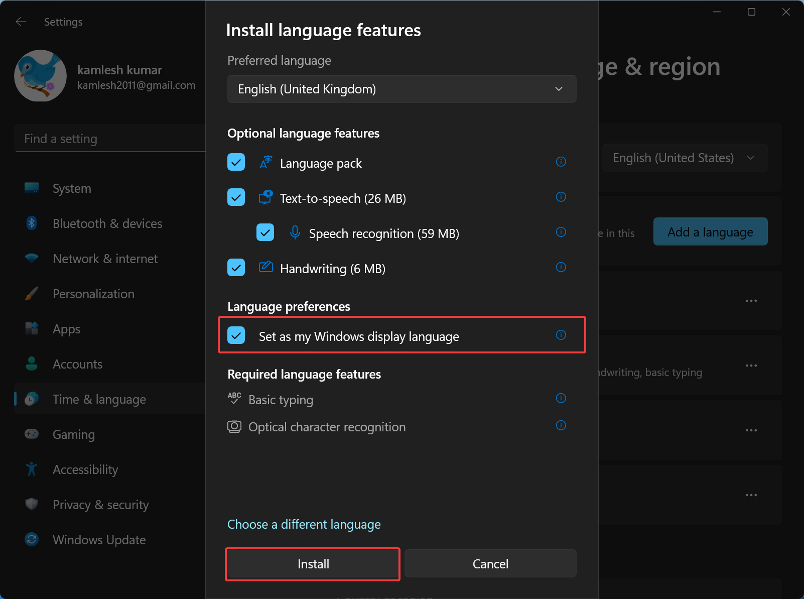This screenshot has width=804, height=599.
Task: Click the Gaming controller icon
Action: click(x=32, y=434)
